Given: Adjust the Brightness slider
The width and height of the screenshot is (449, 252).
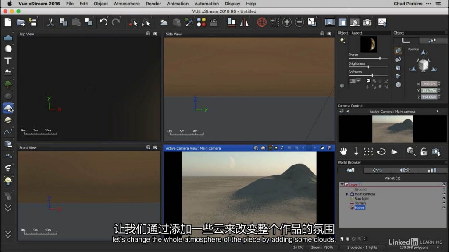Looking at the screenshot, I should 368,67.
